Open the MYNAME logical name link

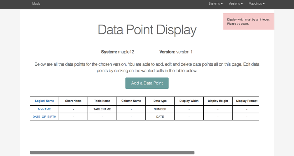pos(44,109)
